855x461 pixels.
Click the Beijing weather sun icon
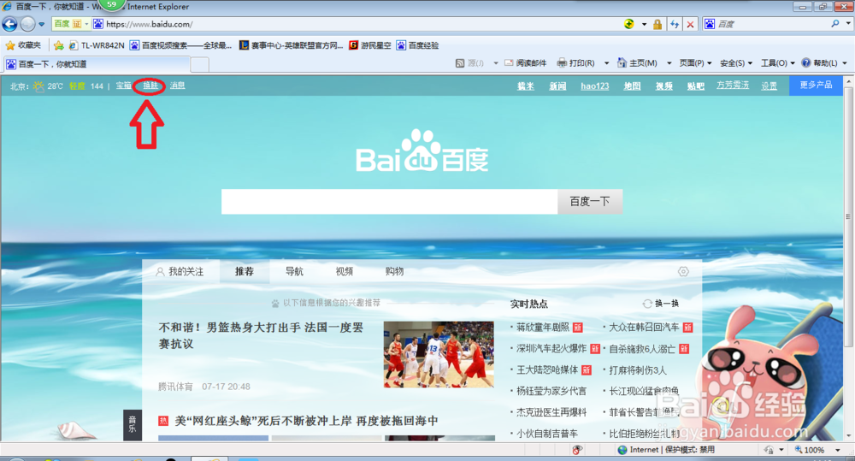(x=38, y=86)
